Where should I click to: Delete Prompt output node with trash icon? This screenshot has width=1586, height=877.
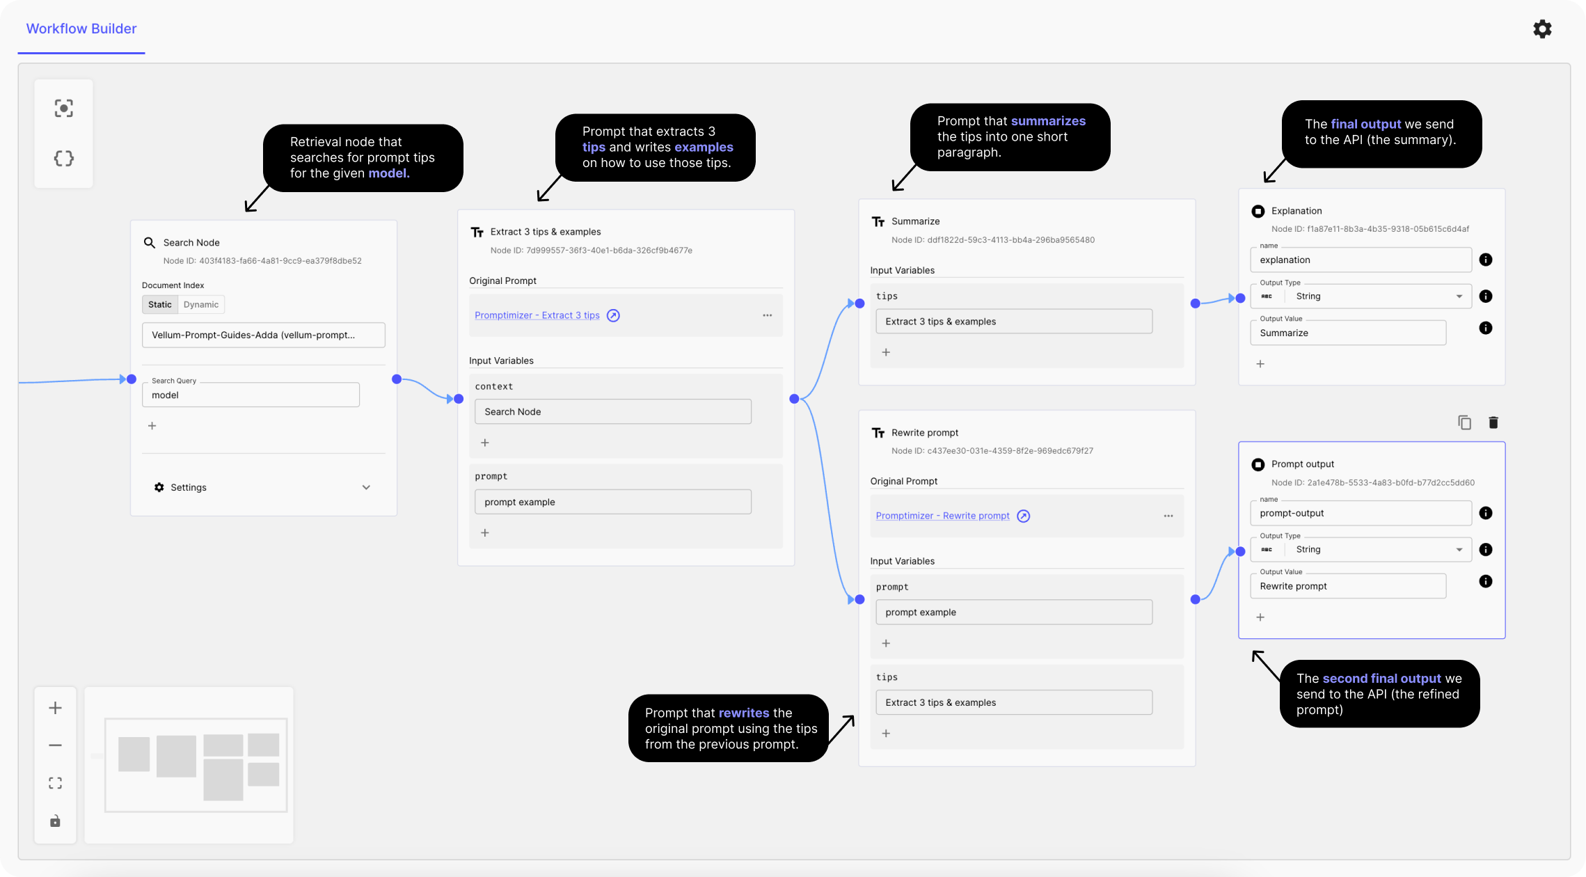(x=1493, y=422)
